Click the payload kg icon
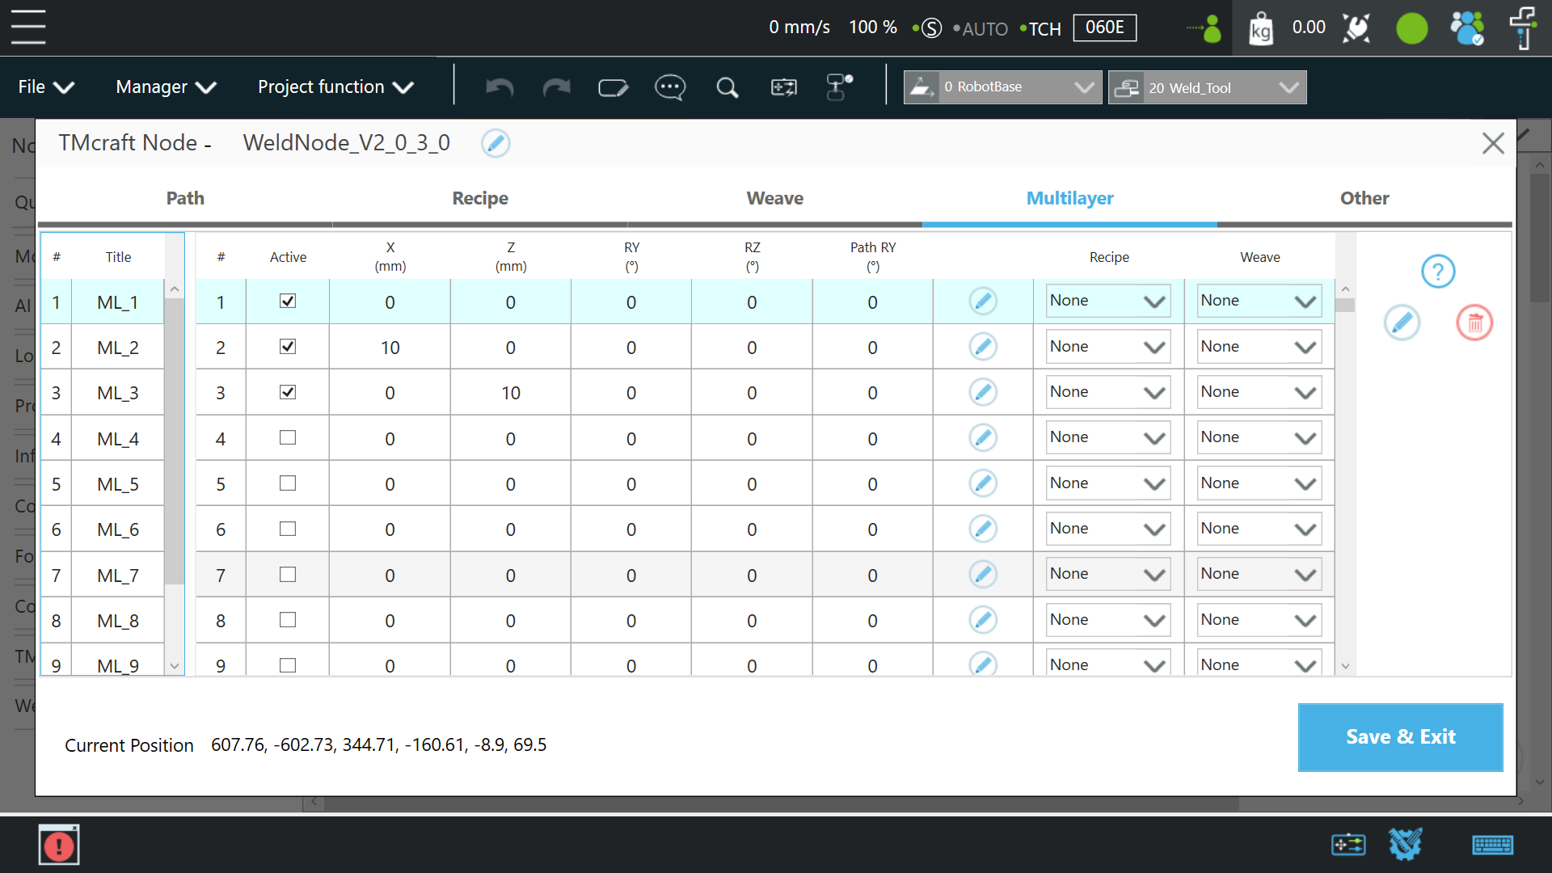The width and height of the screenshot is (1552, 873). pyautogui.click(x=1260, y=29)
